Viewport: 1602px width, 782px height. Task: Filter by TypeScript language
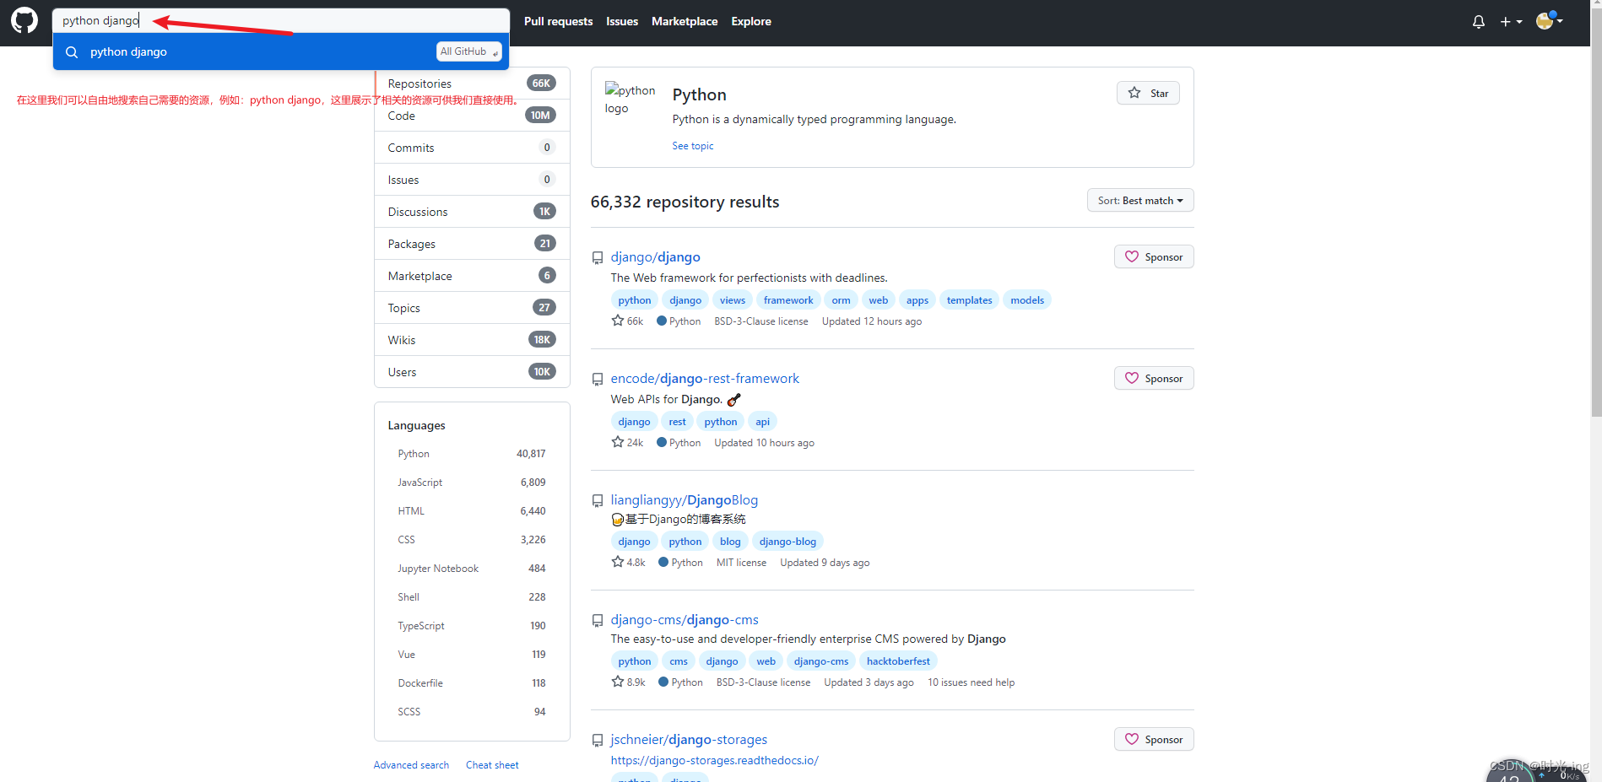(472, 626)
